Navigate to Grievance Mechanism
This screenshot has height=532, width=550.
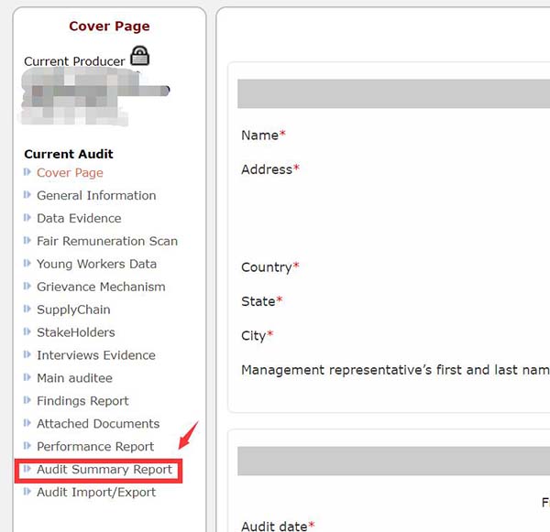coord(101,288)
